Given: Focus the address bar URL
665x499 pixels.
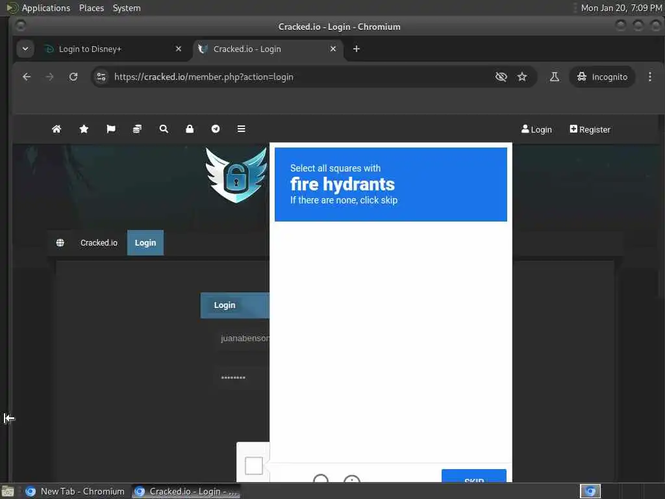Looking at the screenshot, I should (x=203, y=77).
